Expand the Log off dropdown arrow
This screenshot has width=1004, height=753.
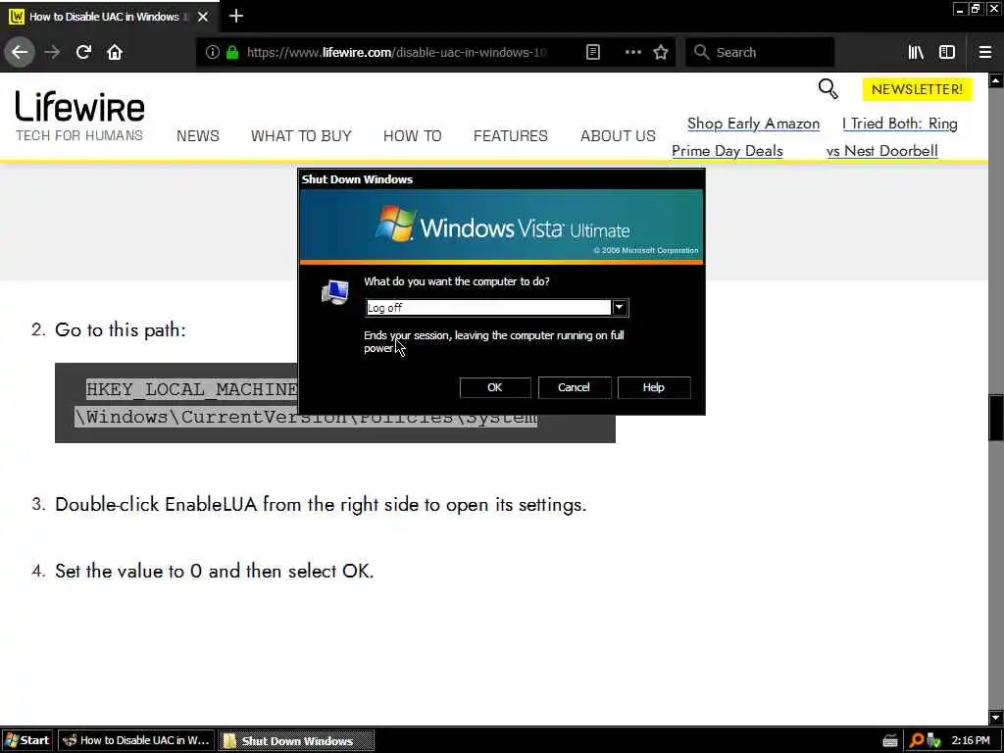click(x=620, y=307)
